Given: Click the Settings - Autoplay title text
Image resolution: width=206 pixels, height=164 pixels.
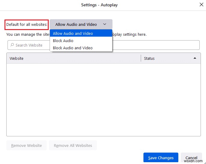Looking at the screenshot, I should click(100, 5).
